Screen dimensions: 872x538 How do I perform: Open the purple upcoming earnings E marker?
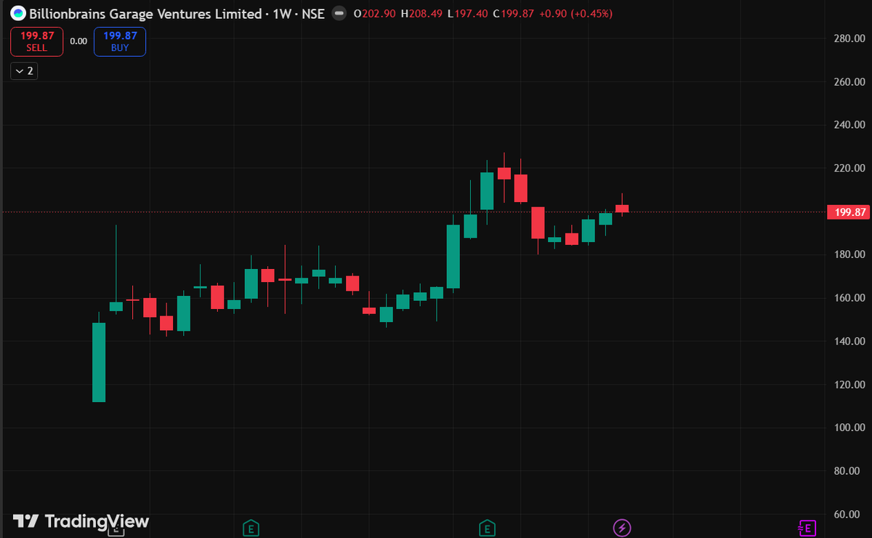pos(807,527)
